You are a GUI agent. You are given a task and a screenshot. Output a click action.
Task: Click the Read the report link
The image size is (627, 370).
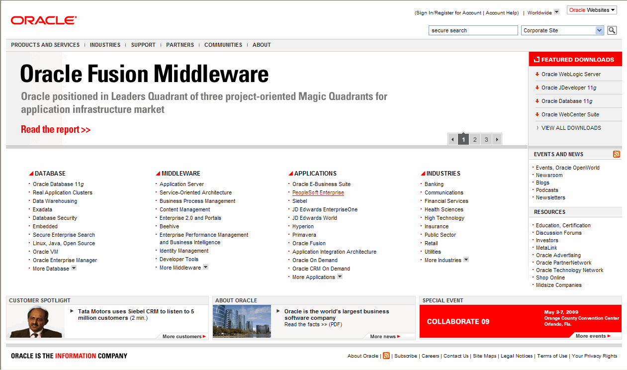(x=55, y=129)
